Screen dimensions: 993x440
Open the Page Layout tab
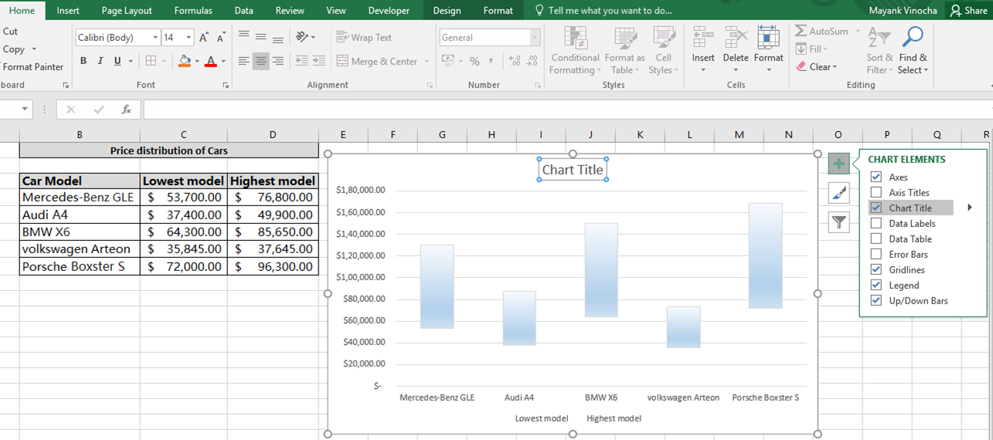pos(127,10)
